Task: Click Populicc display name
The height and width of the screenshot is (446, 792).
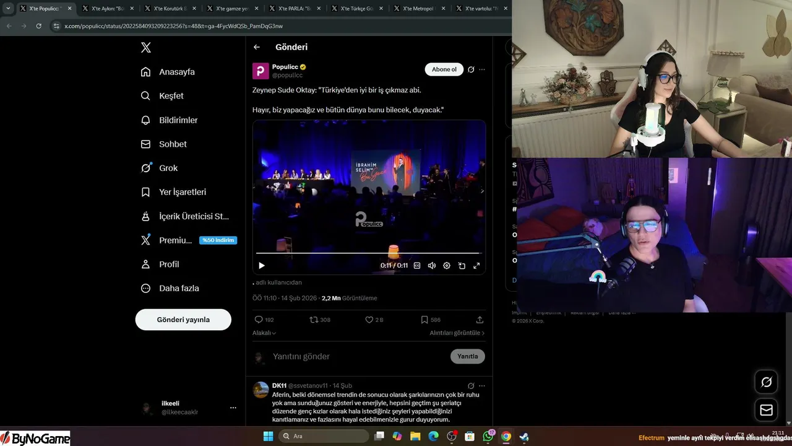Action: (x=285, y=66)
